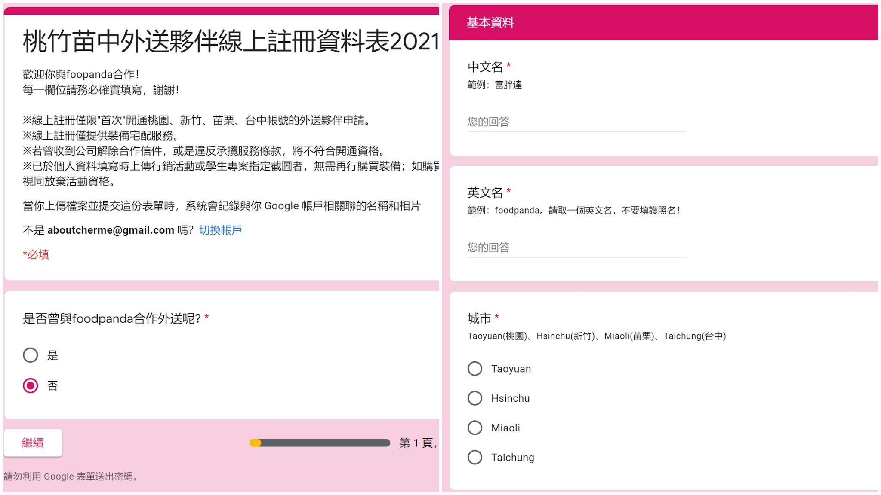Screen dimensions: 881x495
Task: Select the 否 radio option
Action: click(x=31, y=386)
